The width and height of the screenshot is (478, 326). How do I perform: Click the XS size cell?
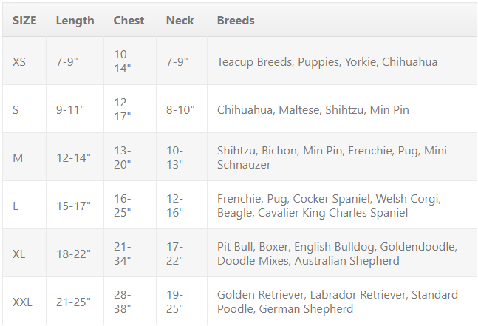pos(19,62)
